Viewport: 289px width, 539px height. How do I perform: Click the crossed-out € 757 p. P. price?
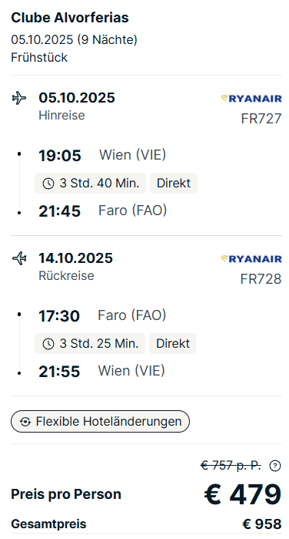click(231, 466)
